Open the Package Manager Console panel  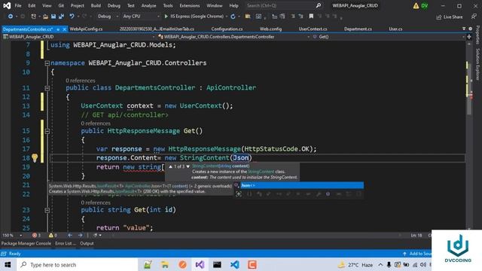point(26,243)
